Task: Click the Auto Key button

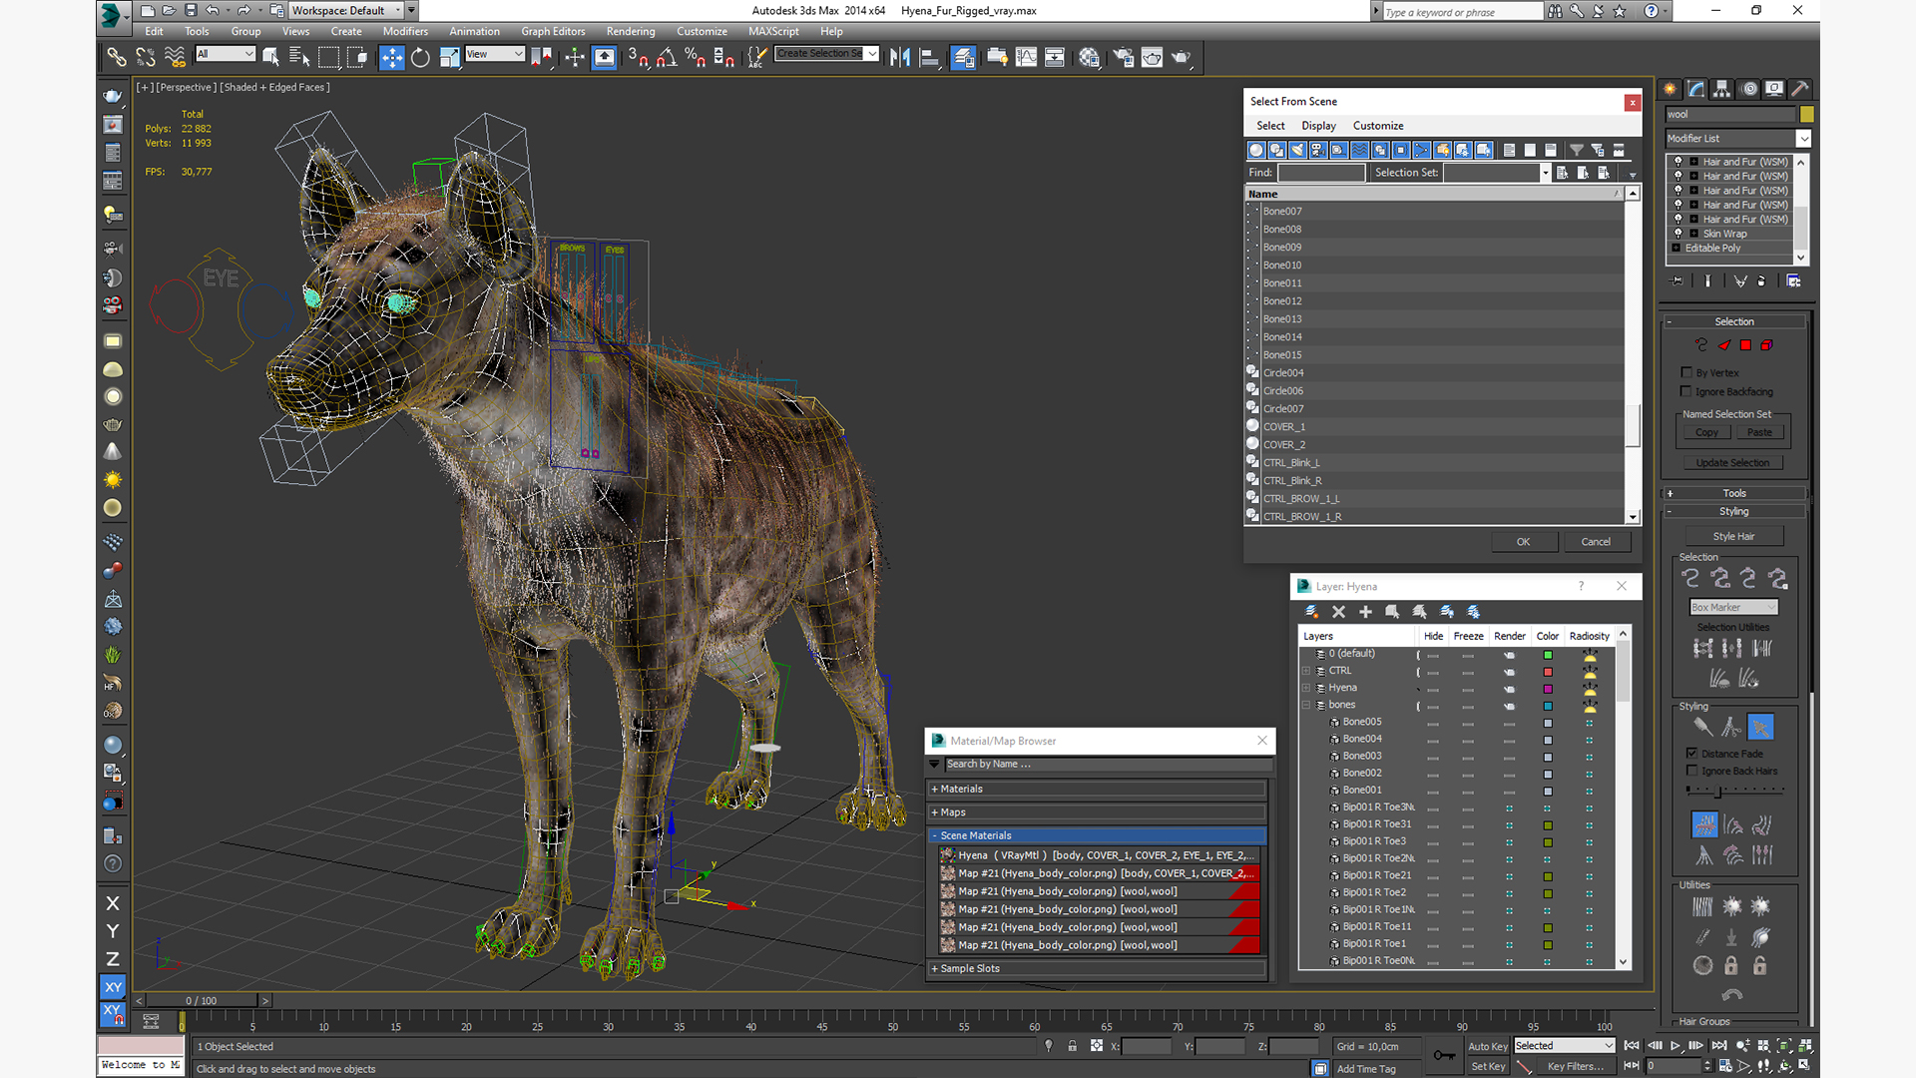Action: [1487, 1046]
